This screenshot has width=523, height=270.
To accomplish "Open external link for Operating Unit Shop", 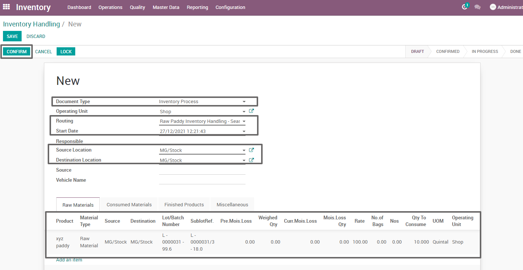I will (251, 111).
